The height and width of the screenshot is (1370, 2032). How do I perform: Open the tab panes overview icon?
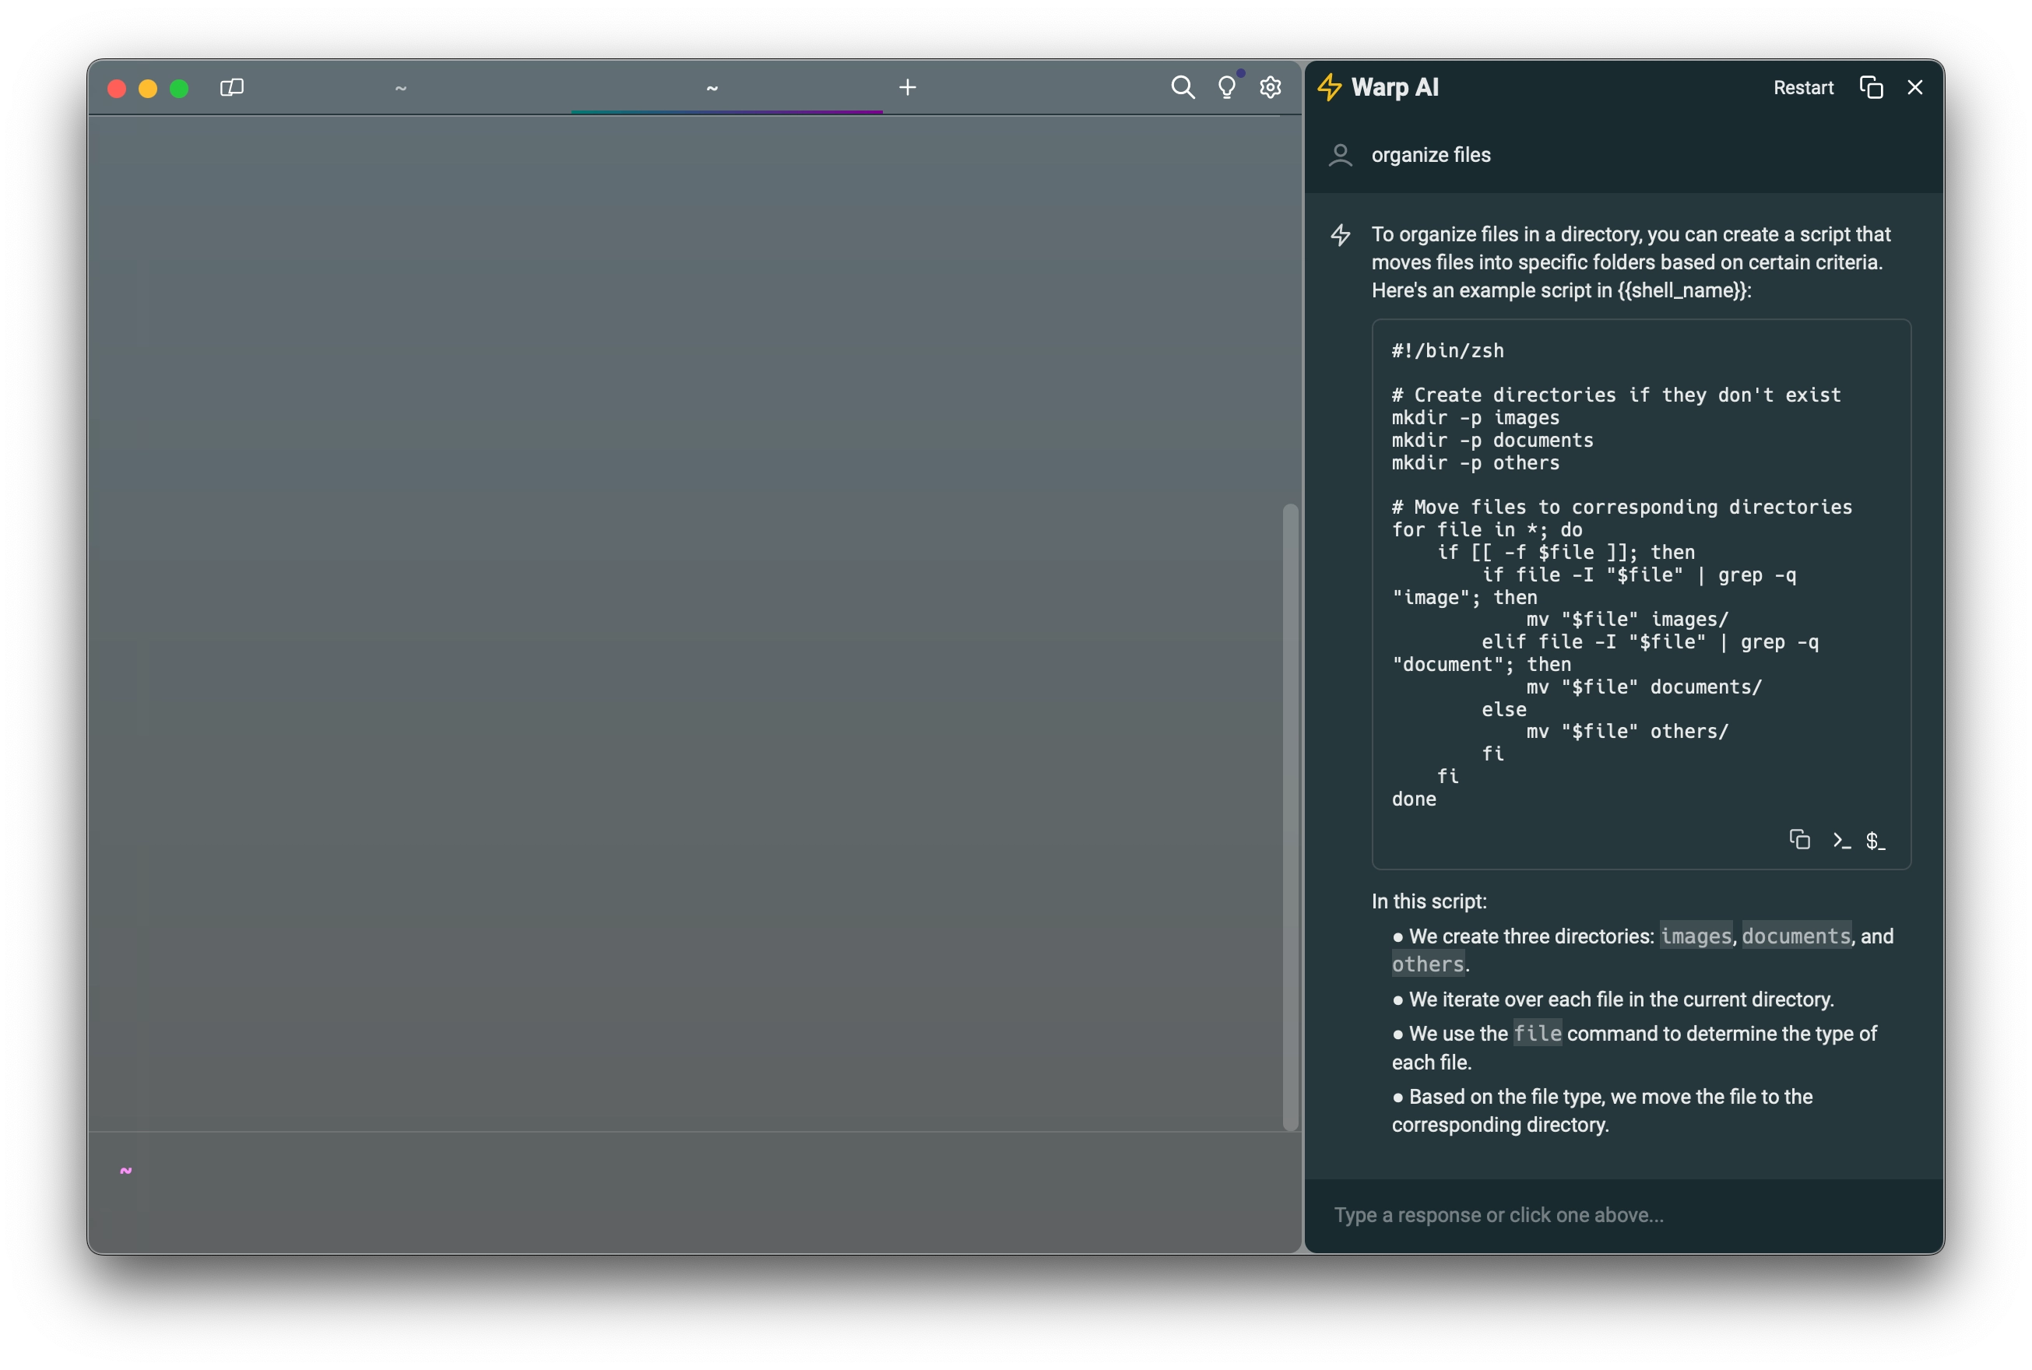pos(231,87)
